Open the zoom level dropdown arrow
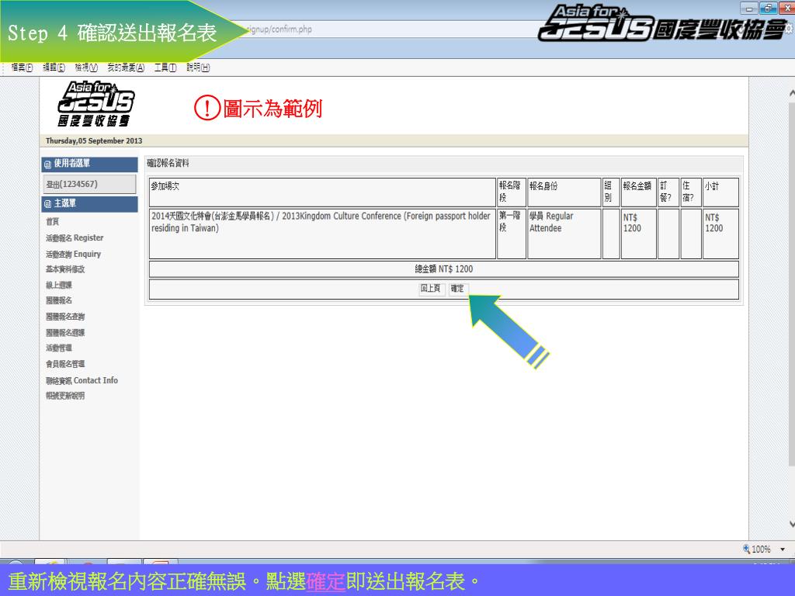The width and height of the screenshot is (795, 596). coord(782,549)
